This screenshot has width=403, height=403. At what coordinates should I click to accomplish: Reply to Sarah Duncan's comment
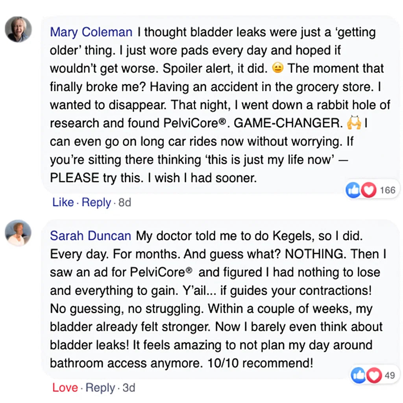point(100,387)
